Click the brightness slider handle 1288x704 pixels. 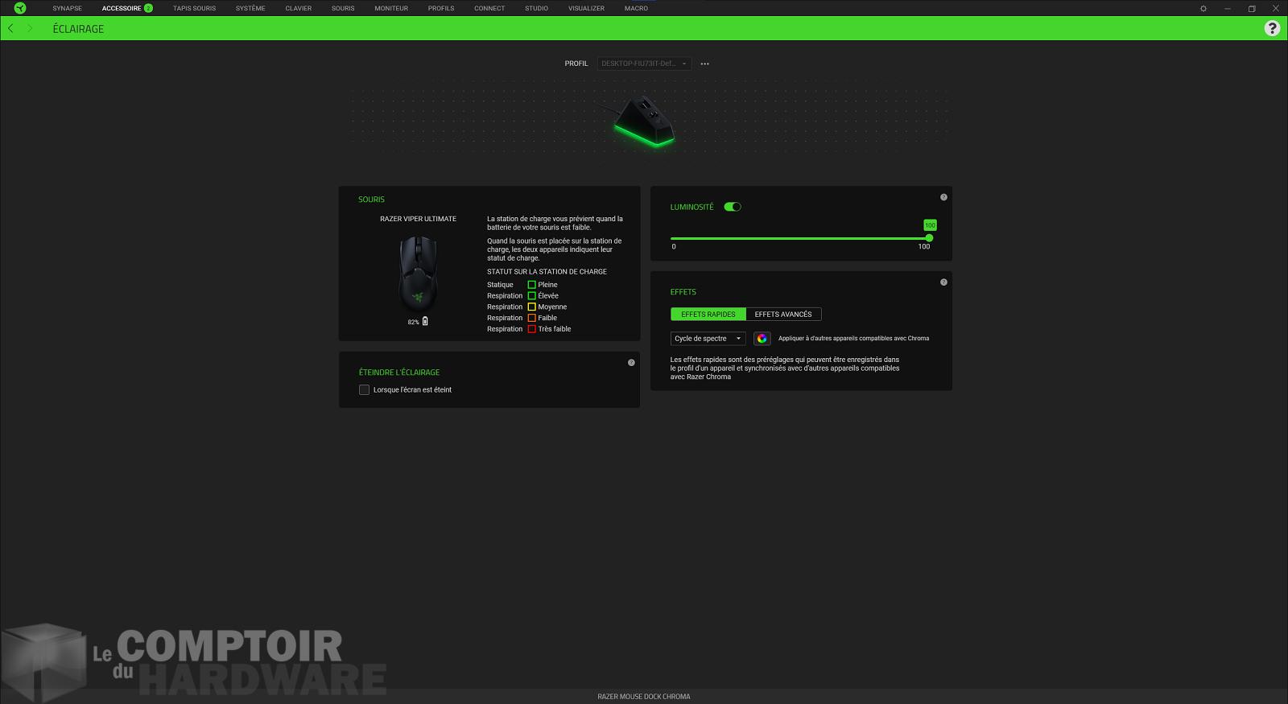tap(929, 238)
